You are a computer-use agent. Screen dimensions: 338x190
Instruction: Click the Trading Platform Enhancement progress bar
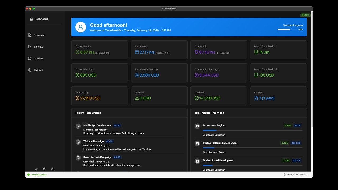click(252, 148)
